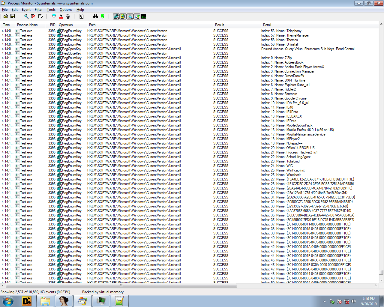Select the row with Name: Telephony

point(190,31)
